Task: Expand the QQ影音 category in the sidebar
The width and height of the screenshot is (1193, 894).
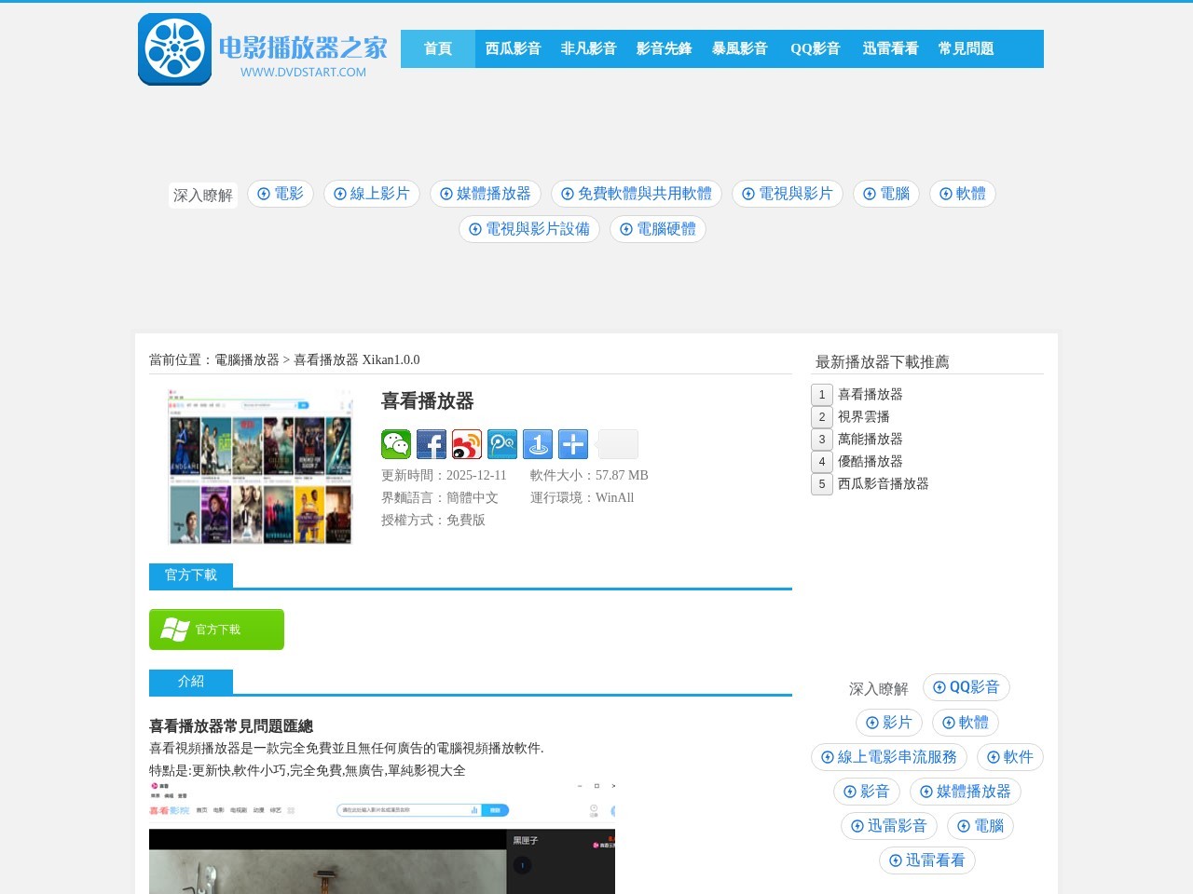Action: [x=965, y=687]
